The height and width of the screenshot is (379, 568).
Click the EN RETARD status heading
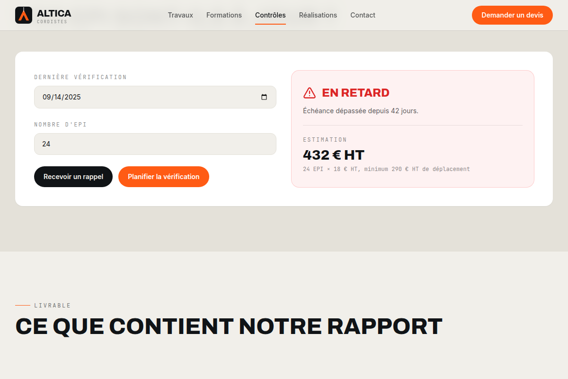356,93
